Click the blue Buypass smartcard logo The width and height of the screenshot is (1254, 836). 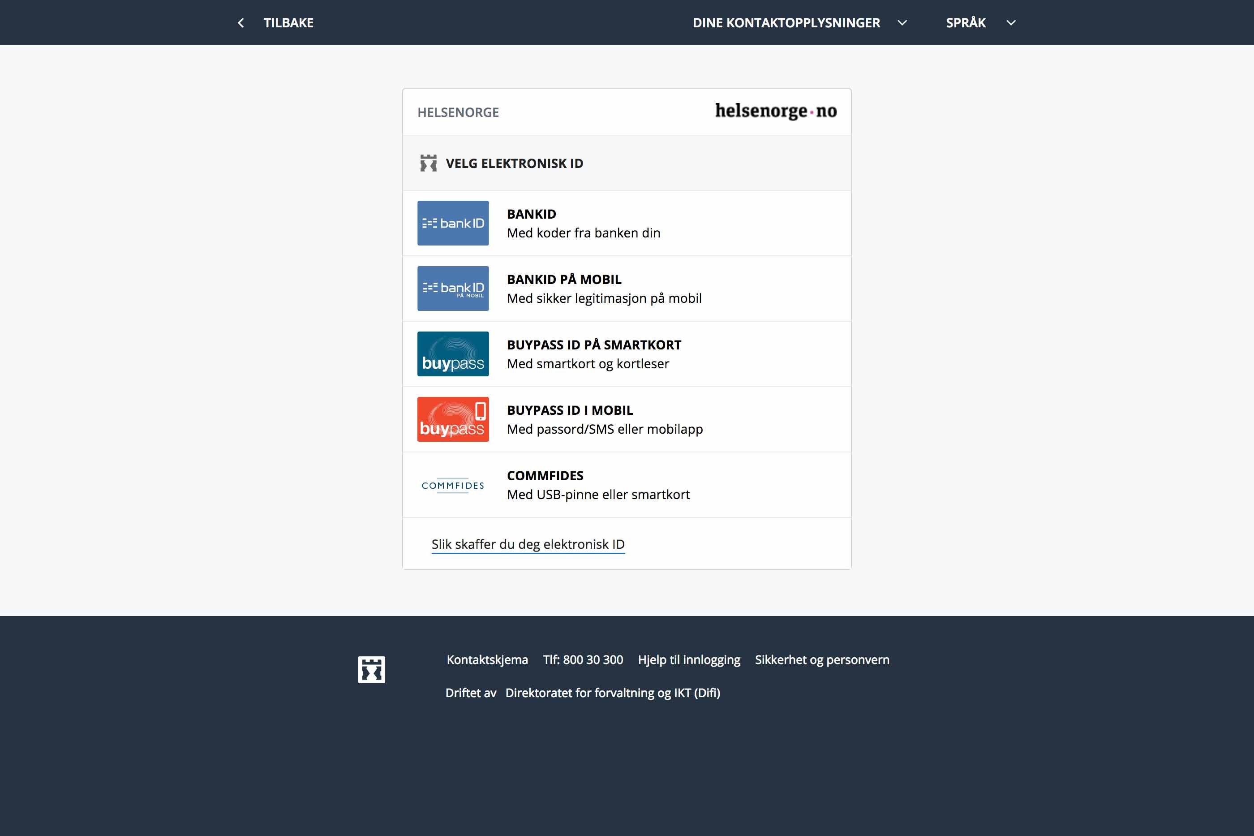pyautogui.click(x=453, y=354)
